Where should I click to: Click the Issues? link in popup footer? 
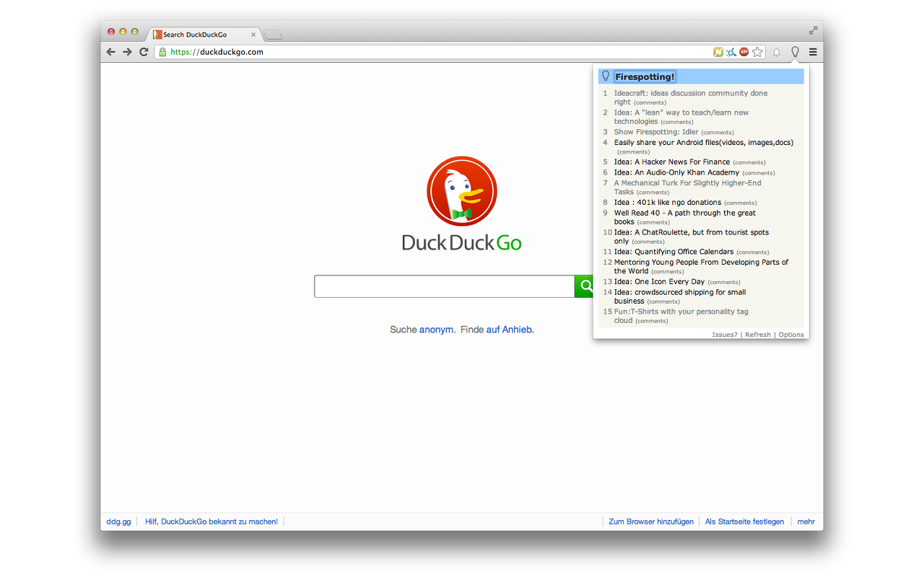click(725, 335)
